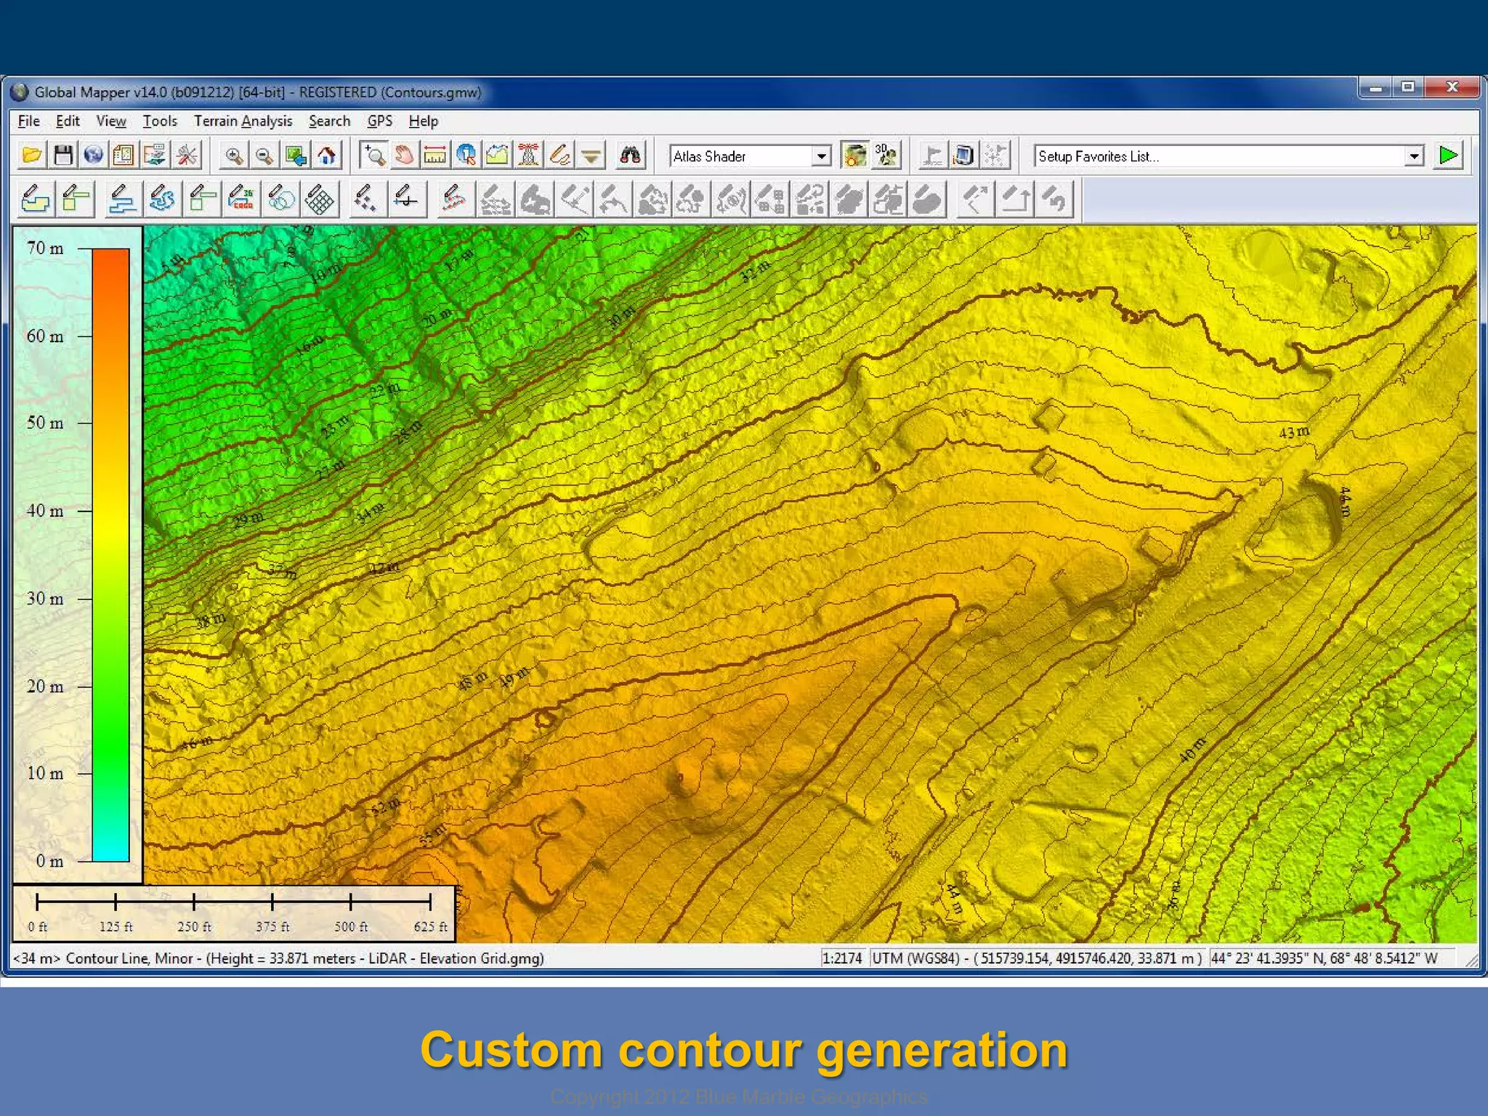
Task: Open Configuration via wrench-and-screwdriver icon
Action: point(187,155)
